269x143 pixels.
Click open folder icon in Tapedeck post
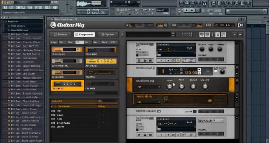pos(145,135)
